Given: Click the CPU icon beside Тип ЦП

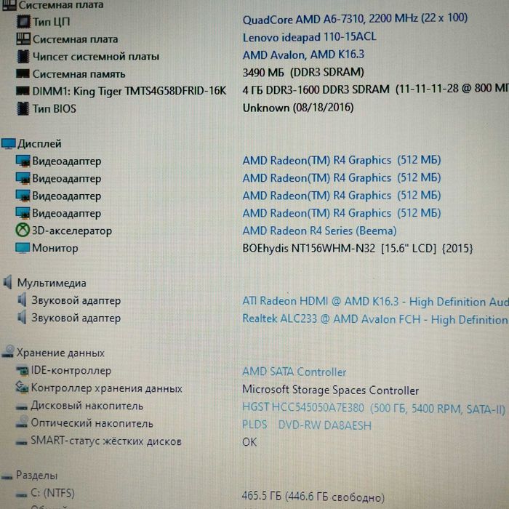Looking at the screenshot, I should pos(23,21).
